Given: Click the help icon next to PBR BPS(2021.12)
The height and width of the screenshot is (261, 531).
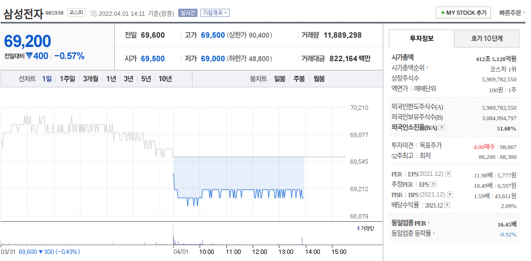Looking at the screenshot, I should click(450, 195).
